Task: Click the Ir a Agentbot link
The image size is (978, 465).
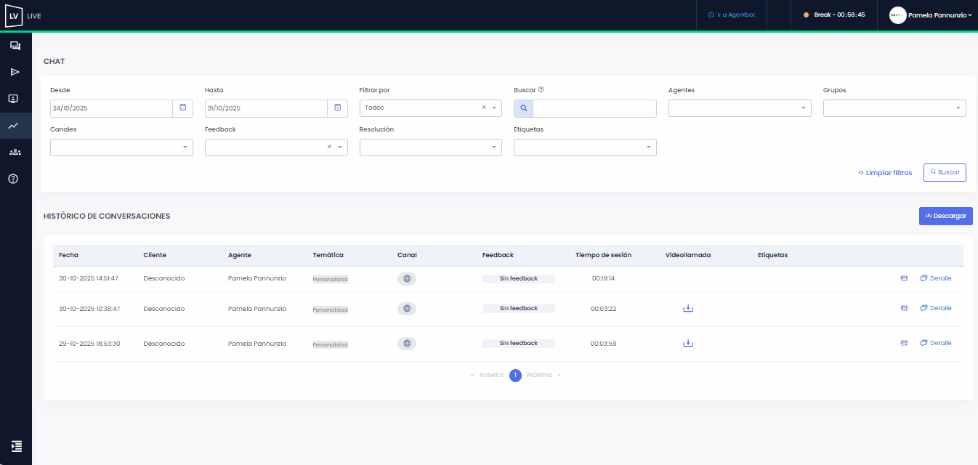Action: coord(731,15)
